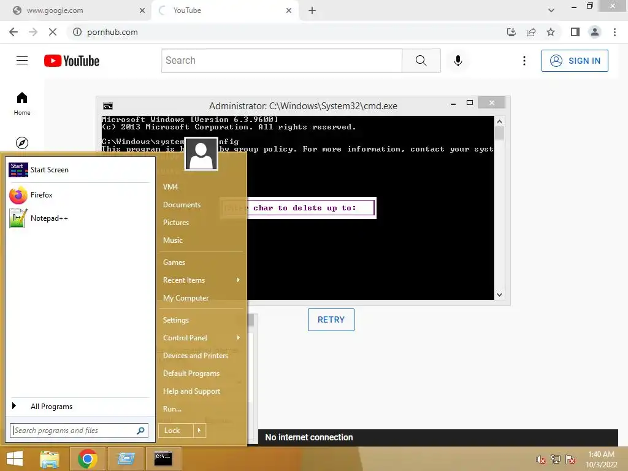
Task: Open File Explorer from taskbar
Action: 50,459
